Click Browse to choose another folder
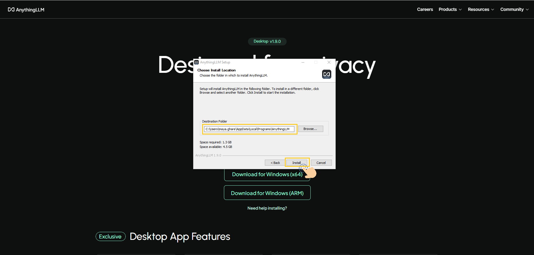534x255 pixels. (310, 129)
